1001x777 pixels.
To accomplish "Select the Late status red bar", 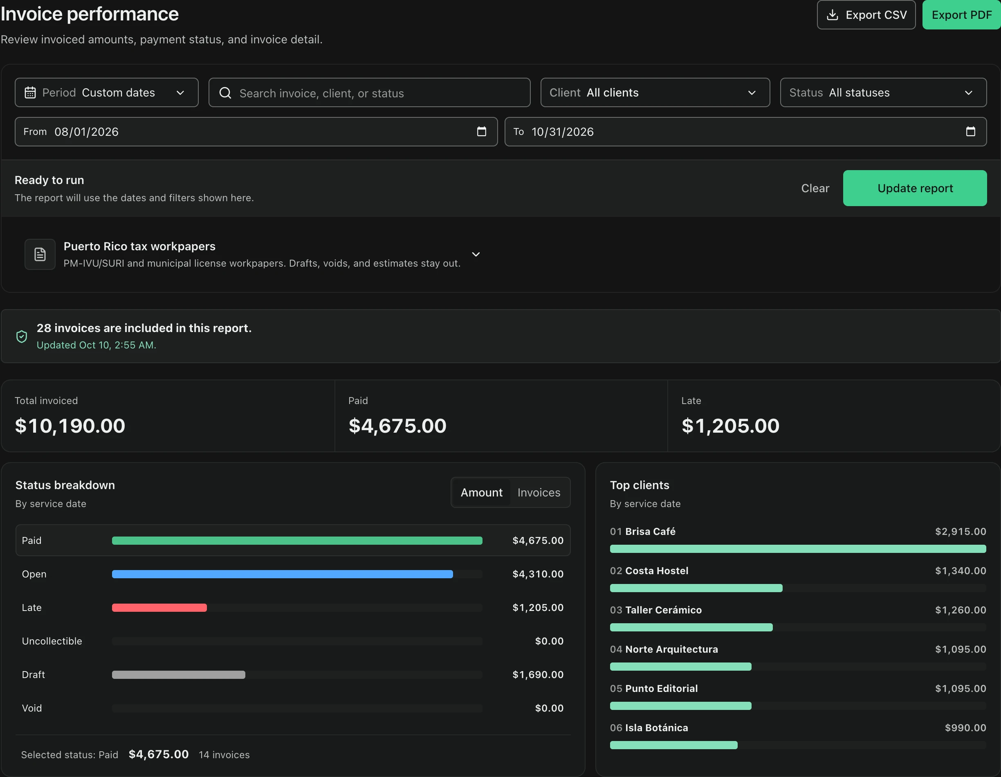I will coord(159,608).
